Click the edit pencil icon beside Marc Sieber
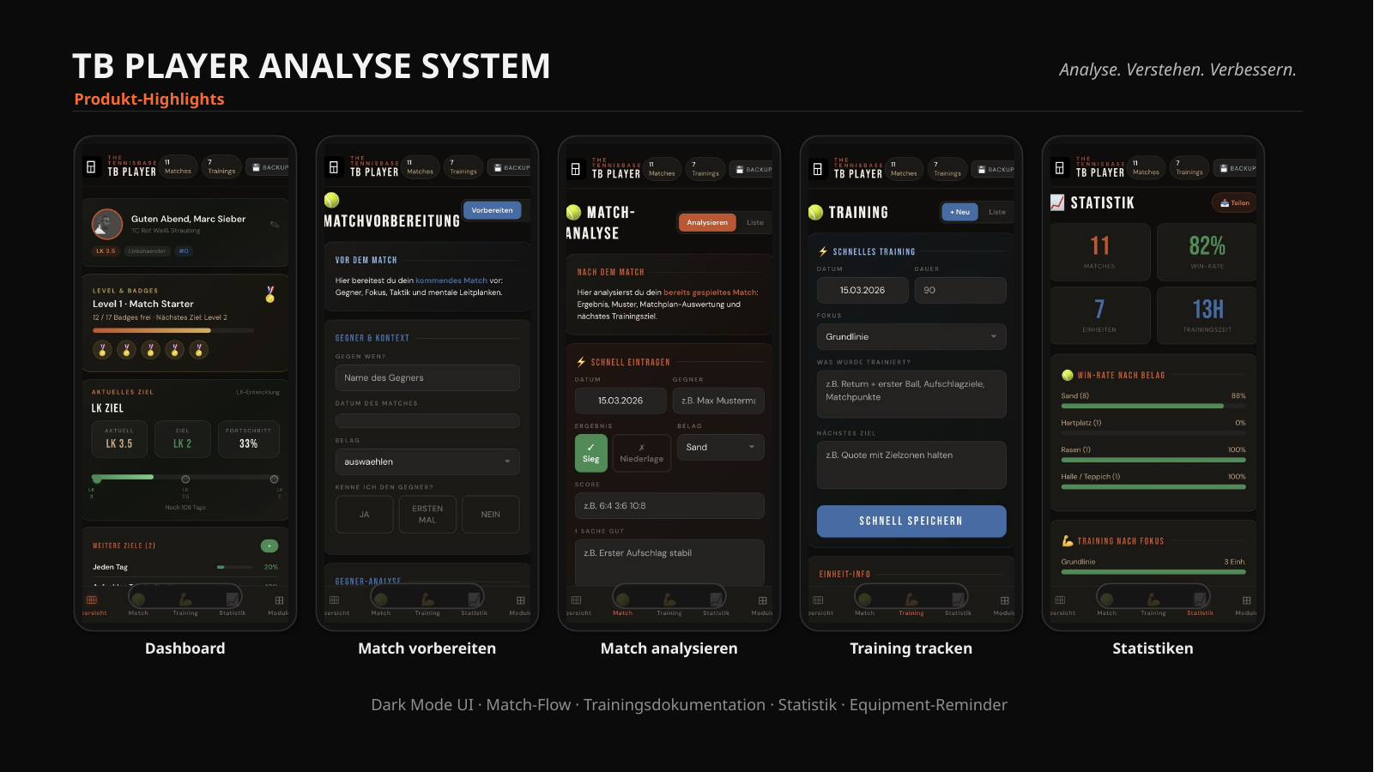 (x=275, y=225)
